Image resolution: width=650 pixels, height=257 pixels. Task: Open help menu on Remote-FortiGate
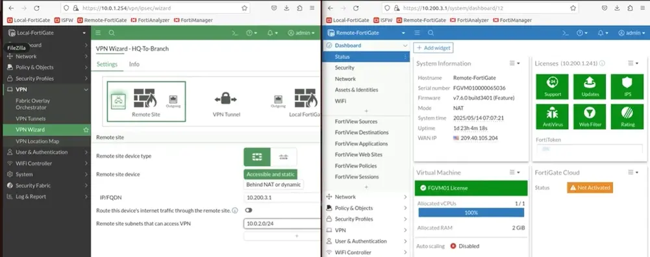tap(582, 32)
